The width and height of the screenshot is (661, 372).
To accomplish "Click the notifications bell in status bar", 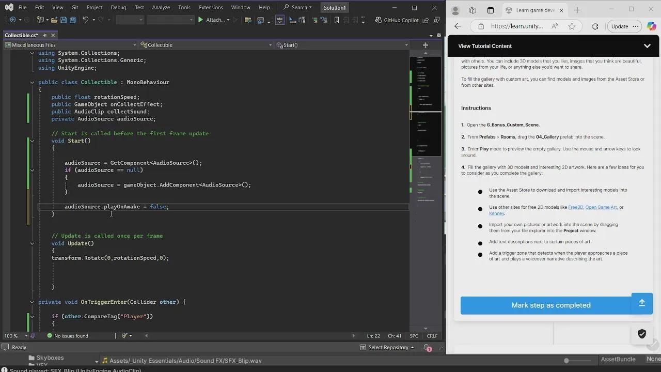I will (427, 348).
